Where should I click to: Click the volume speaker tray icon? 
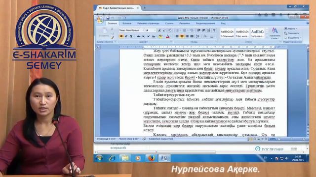(x=286, y=158)
